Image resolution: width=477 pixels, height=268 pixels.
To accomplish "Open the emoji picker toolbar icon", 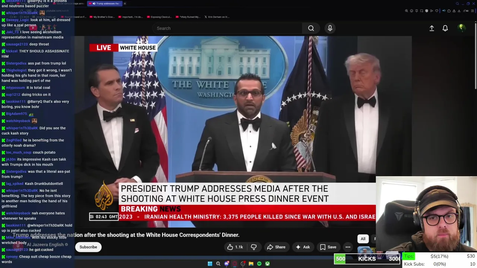I will (411, 11).
